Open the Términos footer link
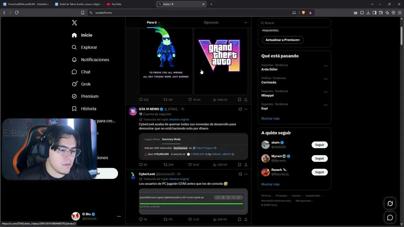The width and height of the screenshot is (404, 227). [x=266, y=196]
